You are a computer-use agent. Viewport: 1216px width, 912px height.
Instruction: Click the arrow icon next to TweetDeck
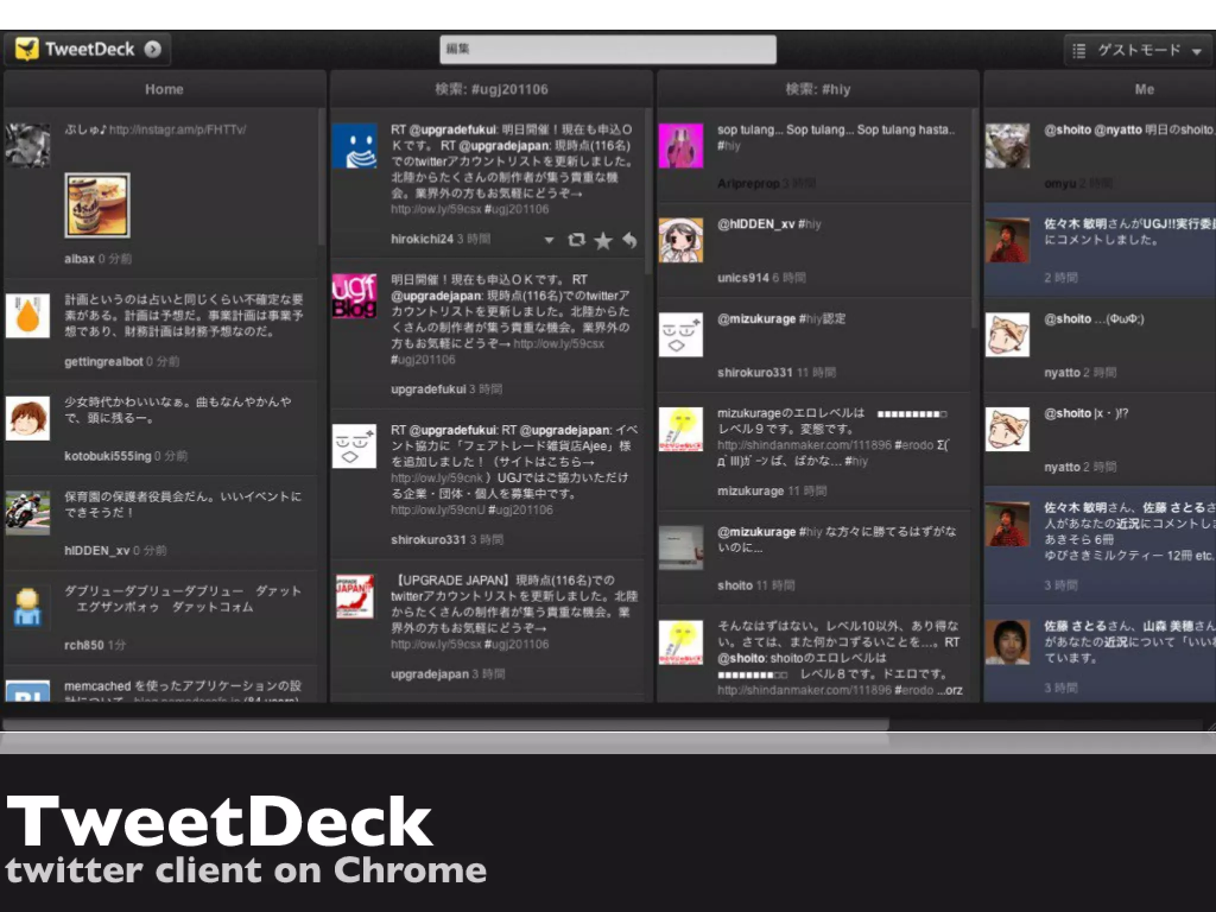(153, 49)
